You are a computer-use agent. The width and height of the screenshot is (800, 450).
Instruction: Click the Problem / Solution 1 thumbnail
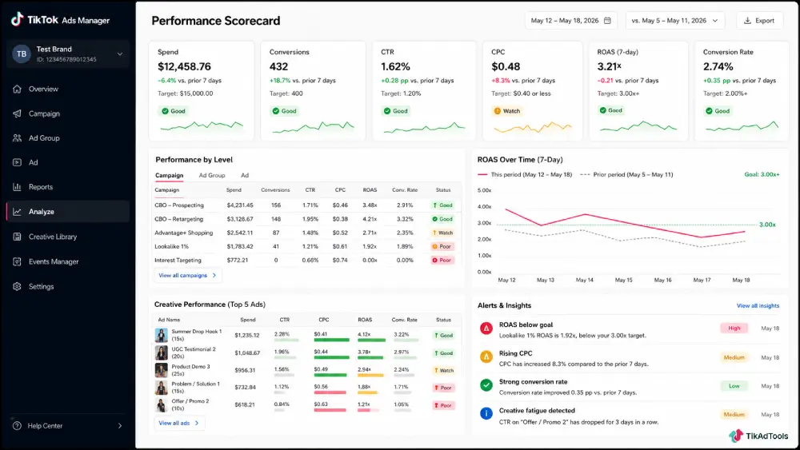coord(162,388)
